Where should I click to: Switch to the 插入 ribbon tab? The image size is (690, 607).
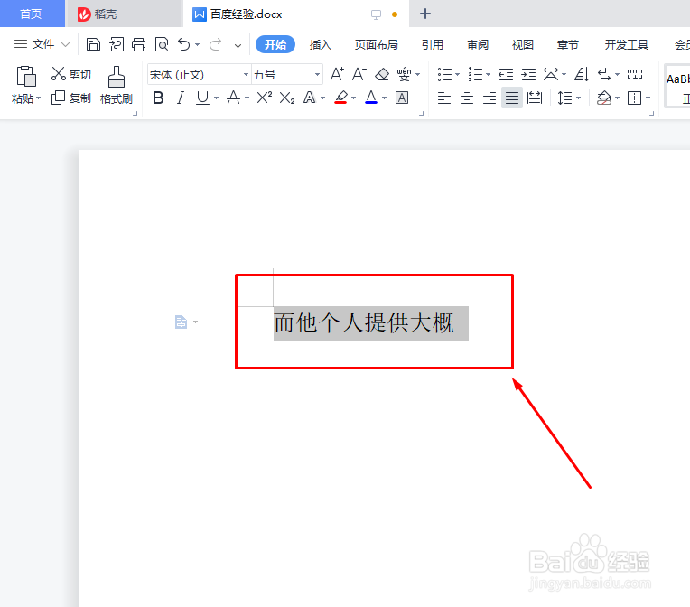320,44
